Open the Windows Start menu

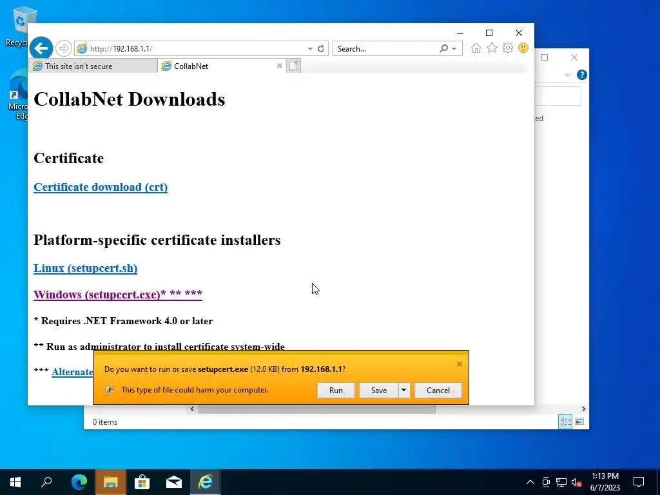[x=15, y=482]
